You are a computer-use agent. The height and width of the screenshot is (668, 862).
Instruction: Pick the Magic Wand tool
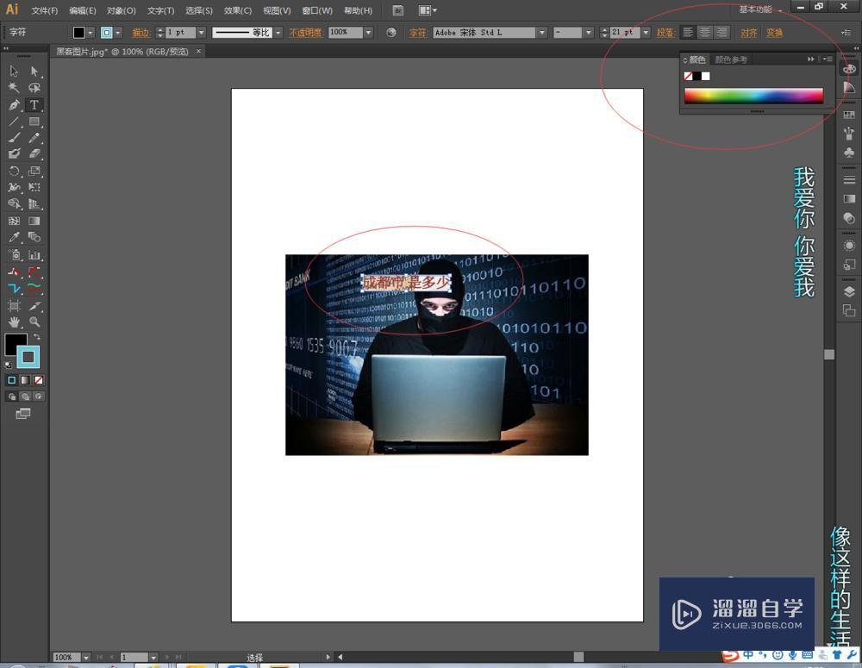tap(14, 88)
